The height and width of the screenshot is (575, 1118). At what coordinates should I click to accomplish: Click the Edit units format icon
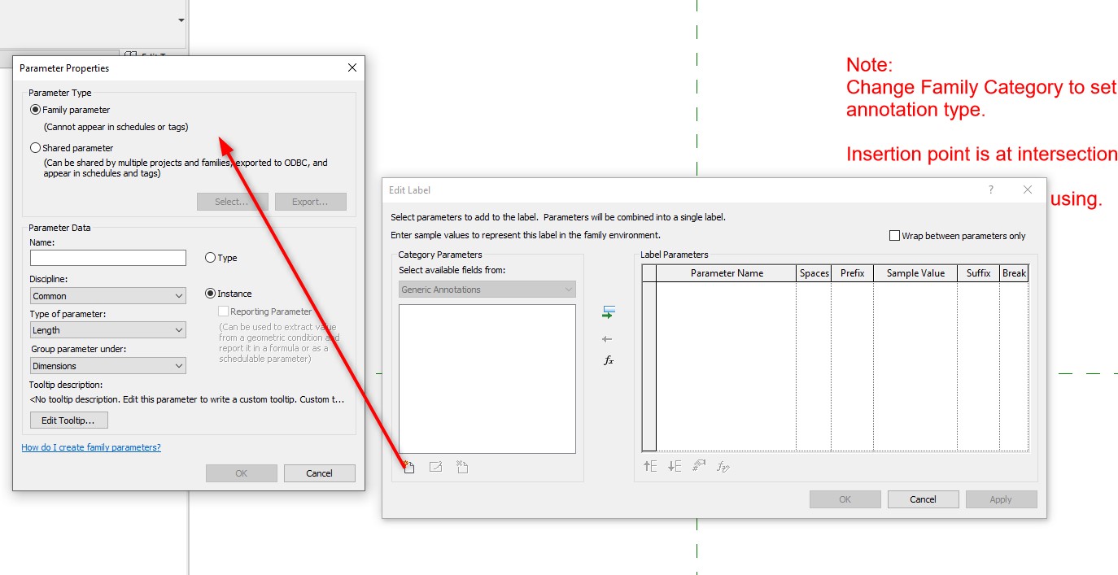point(699,466)
